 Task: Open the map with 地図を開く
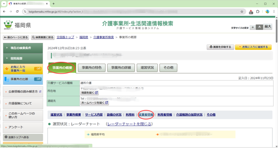[x=89, y=93]
